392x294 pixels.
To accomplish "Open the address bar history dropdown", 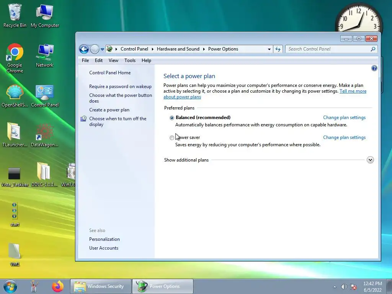I will point(269,49).
